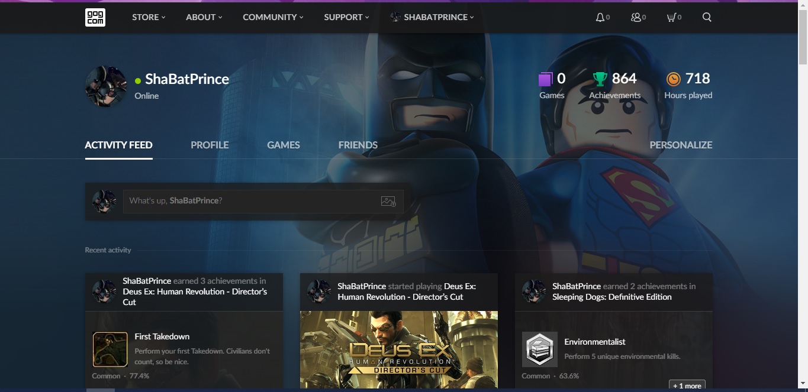
Task: Switch to the PROFILE tab
Action: click(210, 145)
